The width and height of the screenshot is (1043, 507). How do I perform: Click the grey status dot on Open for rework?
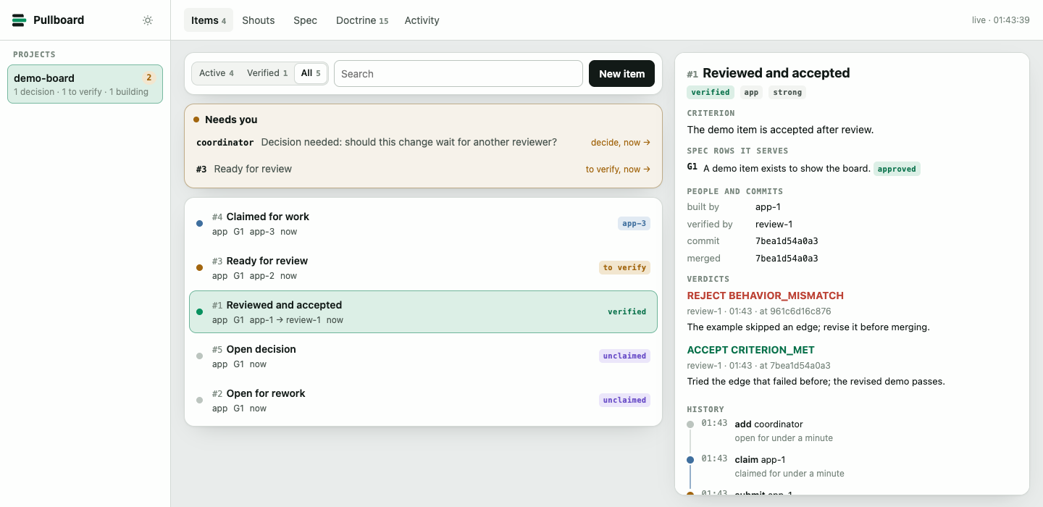pyautogui.click(x=199, y=401)
